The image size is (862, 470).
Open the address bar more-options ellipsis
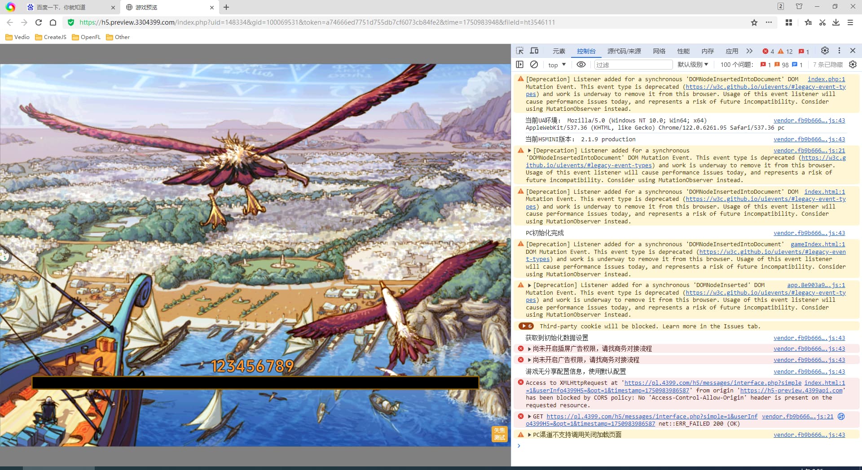(769, 22)
